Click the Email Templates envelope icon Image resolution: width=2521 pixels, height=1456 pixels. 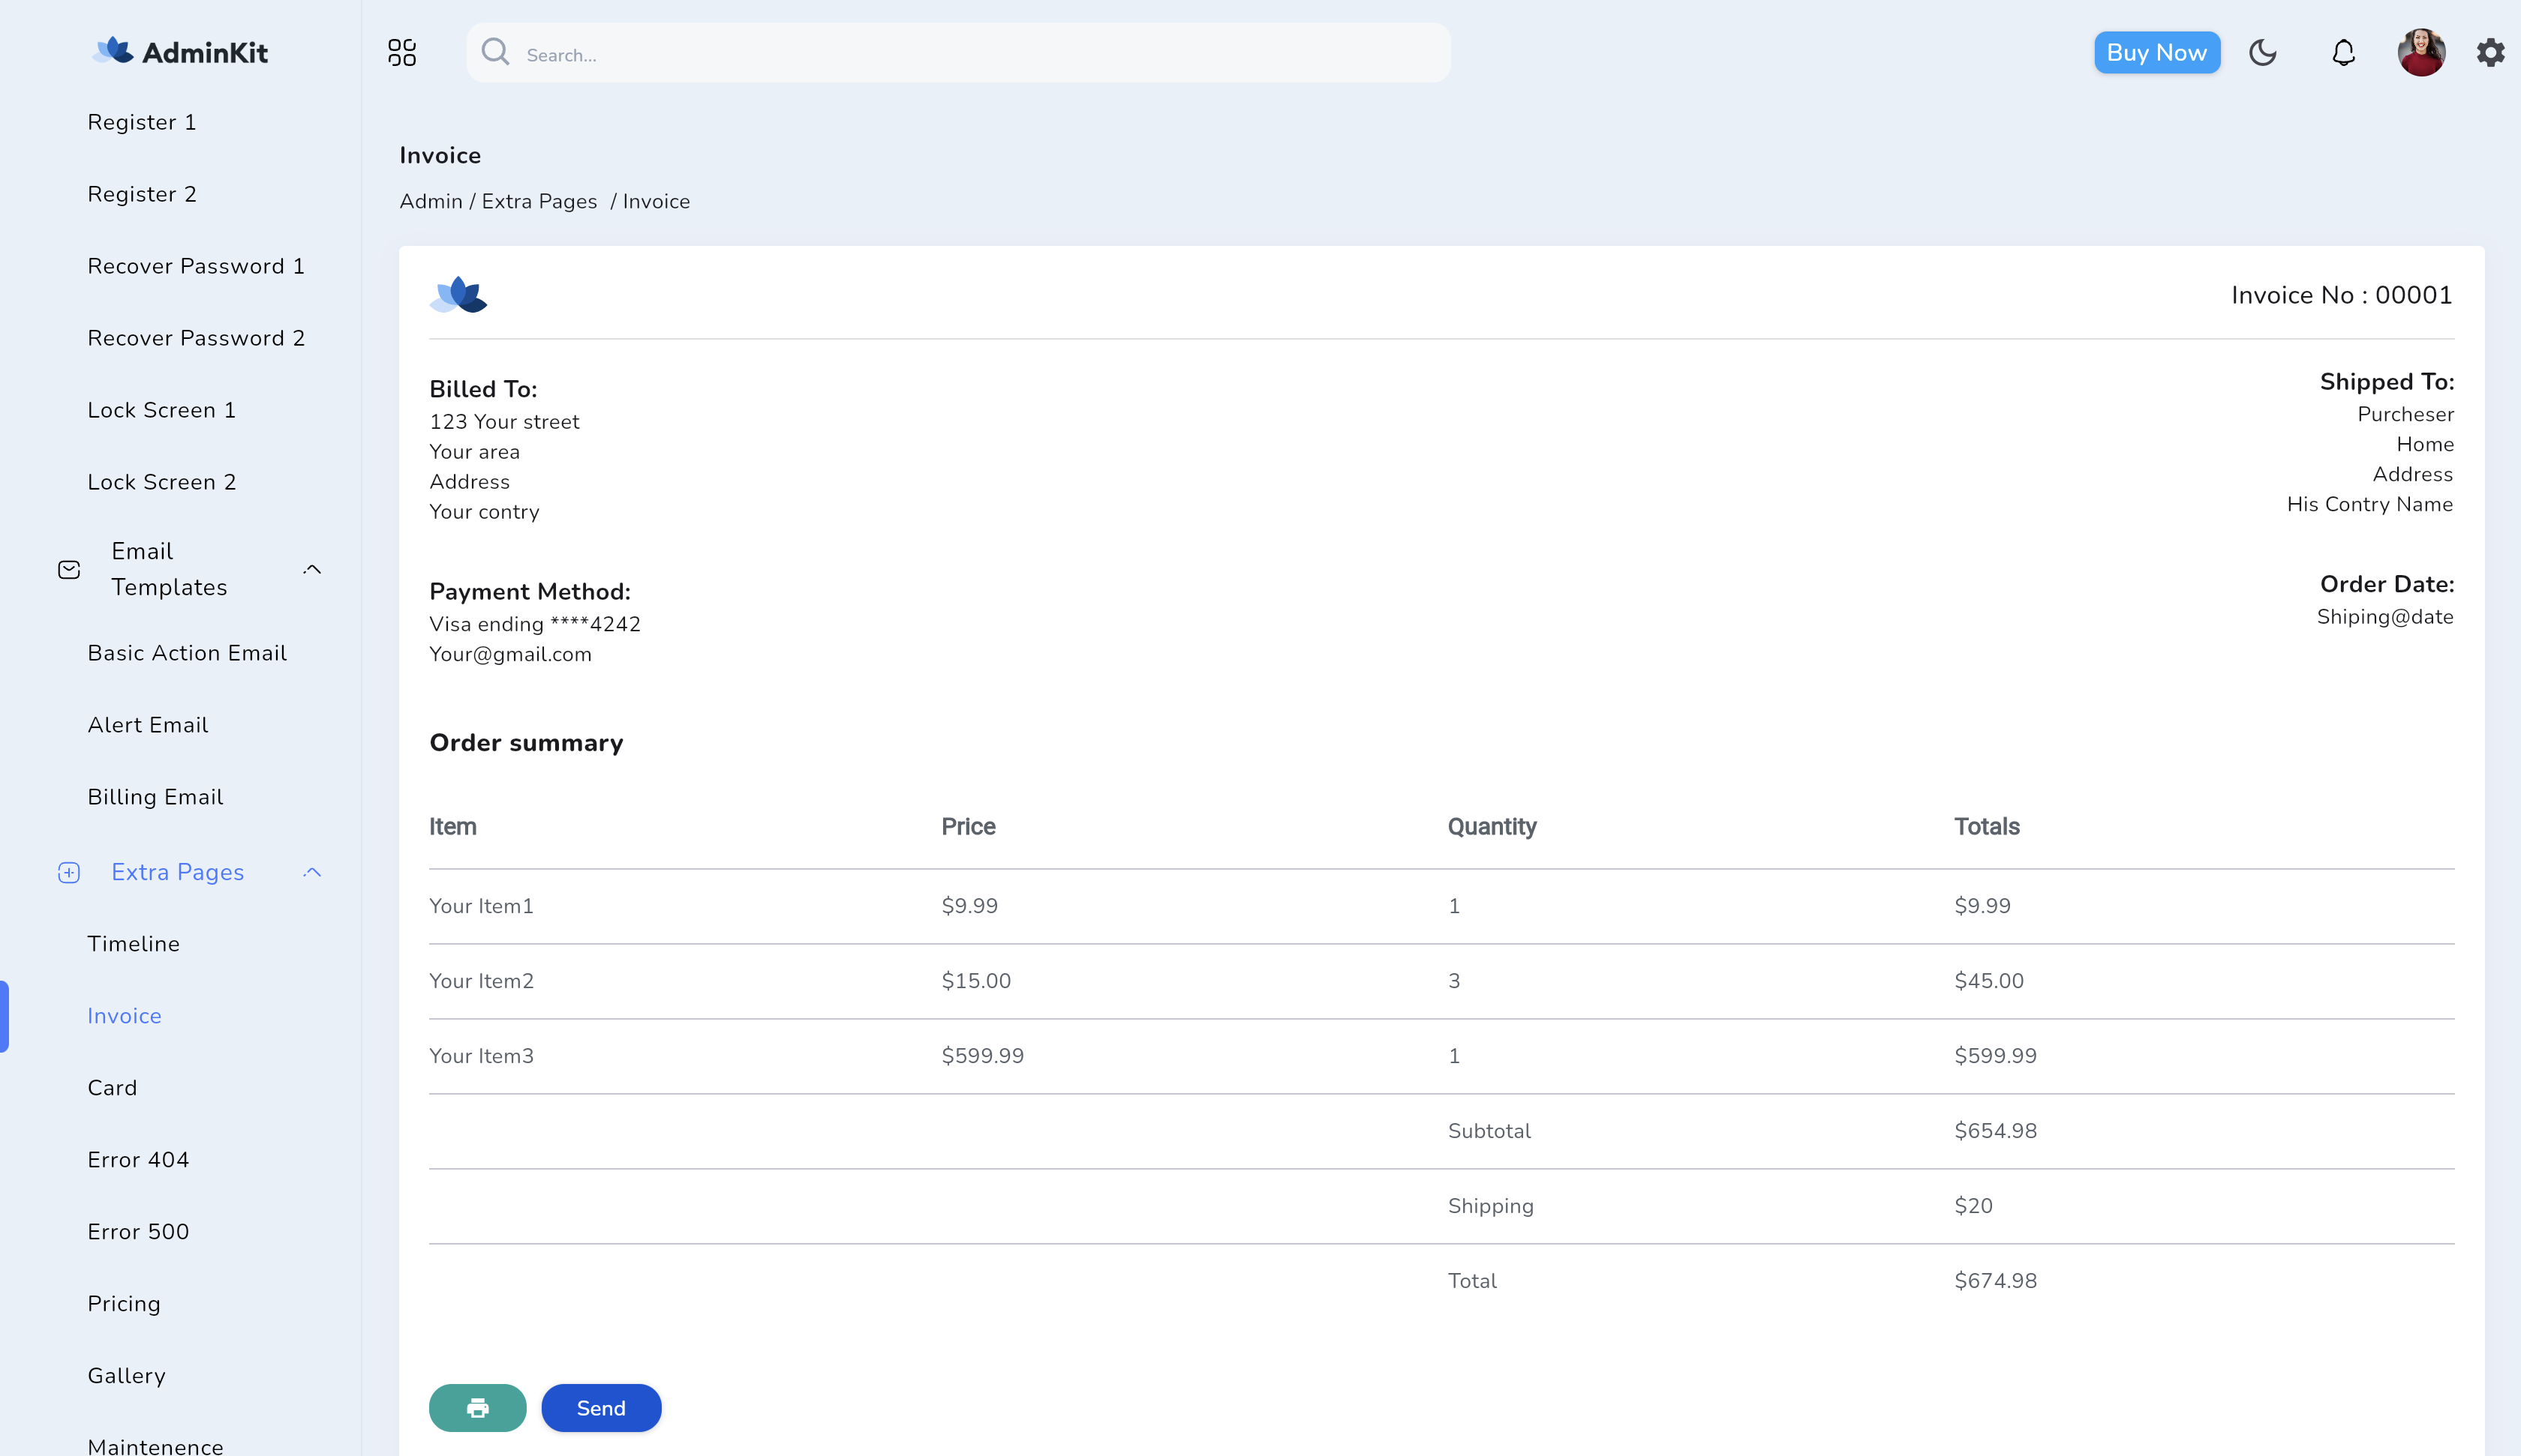(x=67, y=568)
